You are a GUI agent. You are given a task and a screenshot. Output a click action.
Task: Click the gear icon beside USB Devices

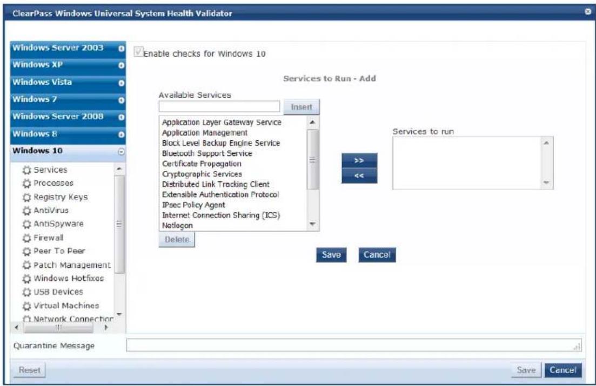[26, 292]
